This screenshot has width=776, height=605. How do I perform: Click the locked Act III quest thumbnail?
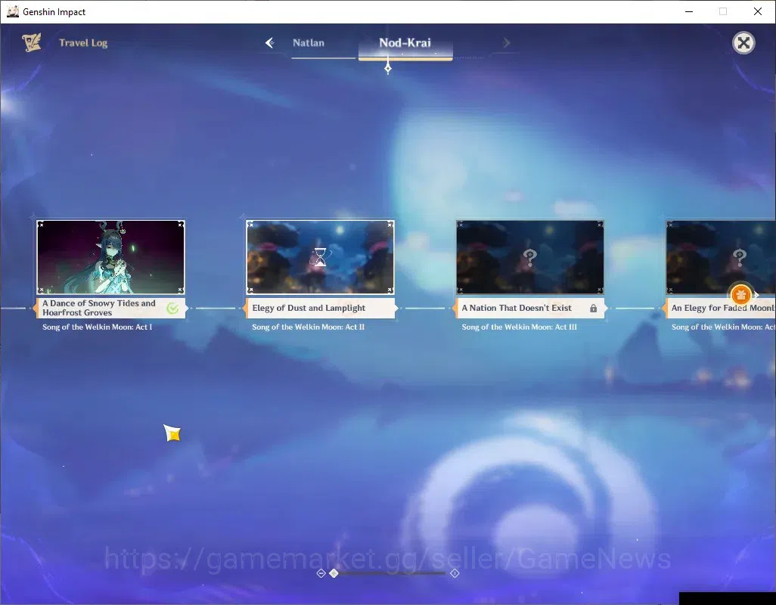(x=530, y=257)
